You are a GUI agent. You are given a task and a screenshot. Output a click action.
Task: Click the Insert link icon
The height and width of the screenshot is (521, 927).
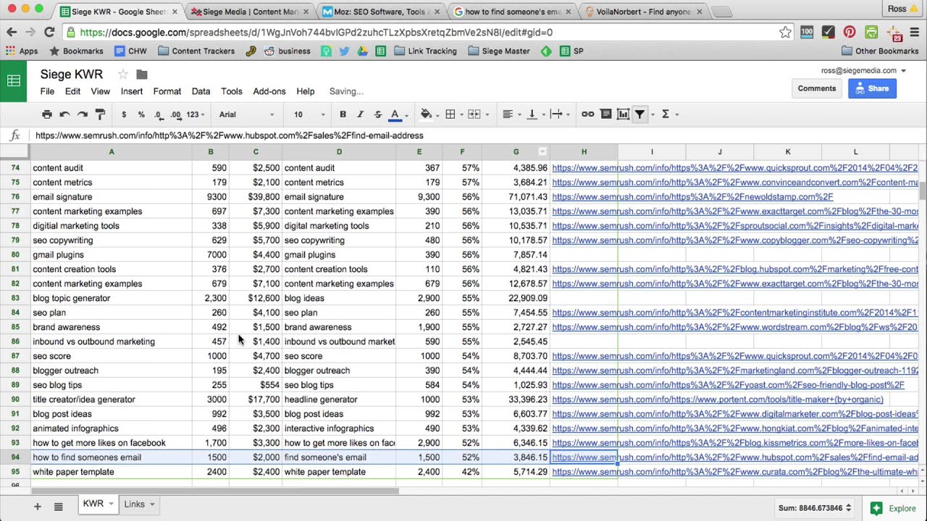pos(588,114)
